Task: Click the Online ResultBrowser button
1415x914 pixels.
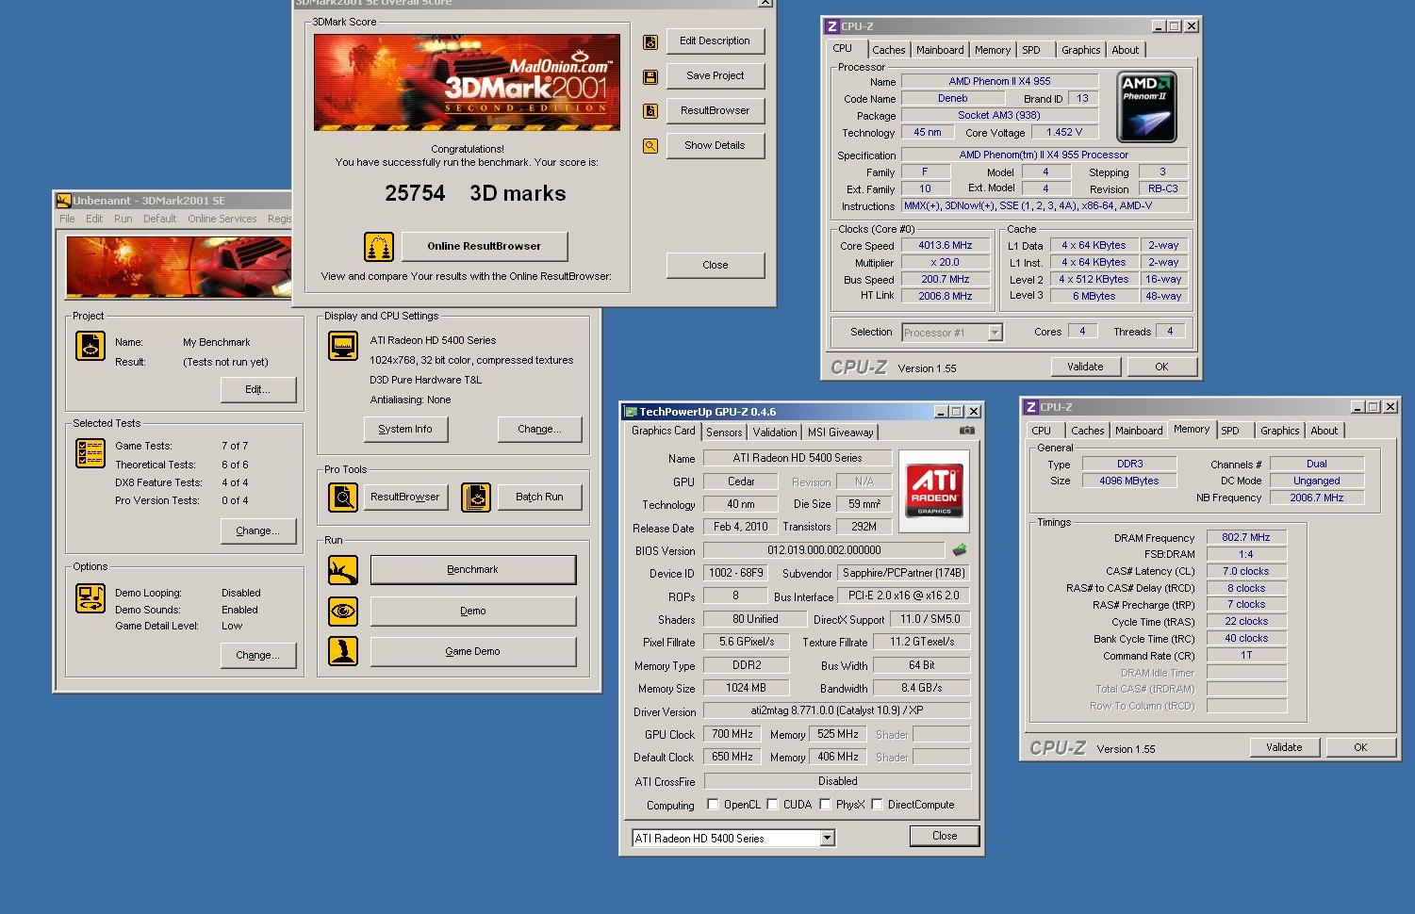Action: coord(485,247)
